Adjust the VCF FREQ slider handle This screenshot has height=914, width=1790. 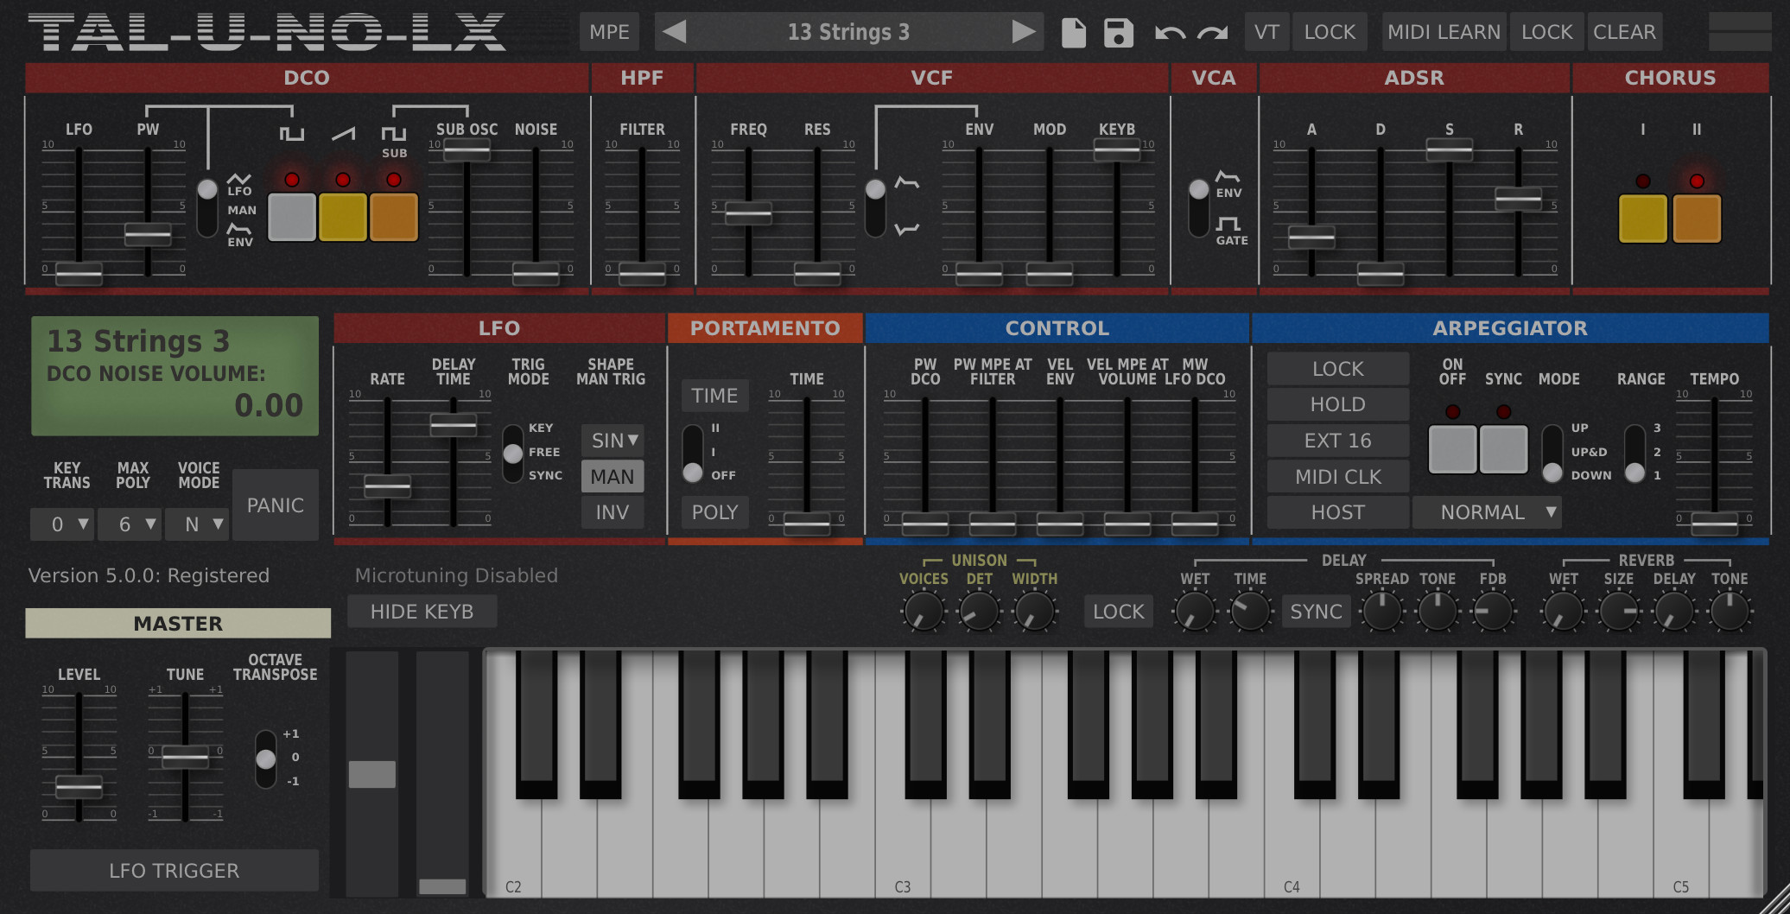(748, 213)
